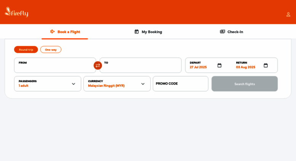Click the calendar icon beside My Booking

pyautogui.click(x=136, y=32)
